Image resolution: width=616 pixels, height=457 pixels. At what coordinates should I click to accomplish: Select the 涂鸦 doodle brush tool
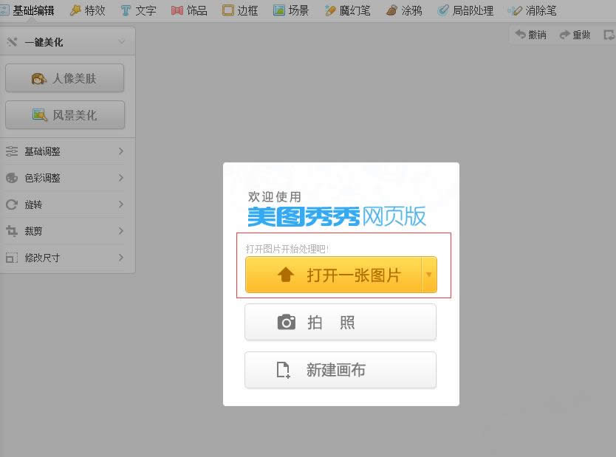click(x=404, y=10)
